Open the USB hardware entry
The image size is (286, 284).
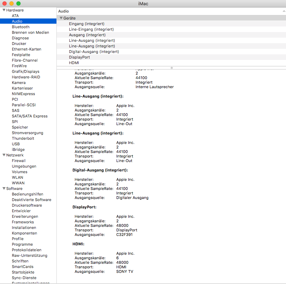click(16, 144)
